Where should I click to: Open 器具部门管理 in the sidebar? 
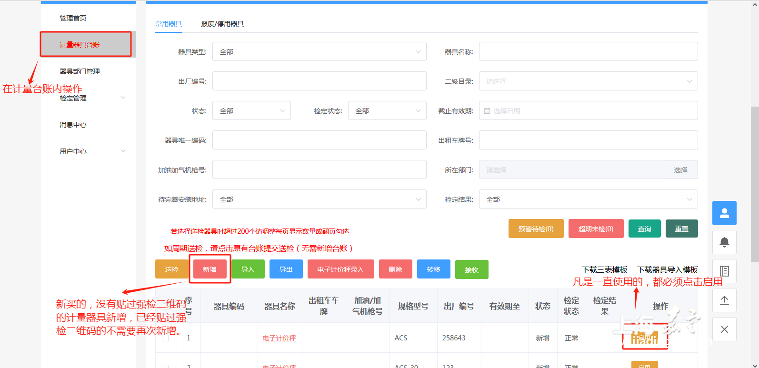pos(80,71)
